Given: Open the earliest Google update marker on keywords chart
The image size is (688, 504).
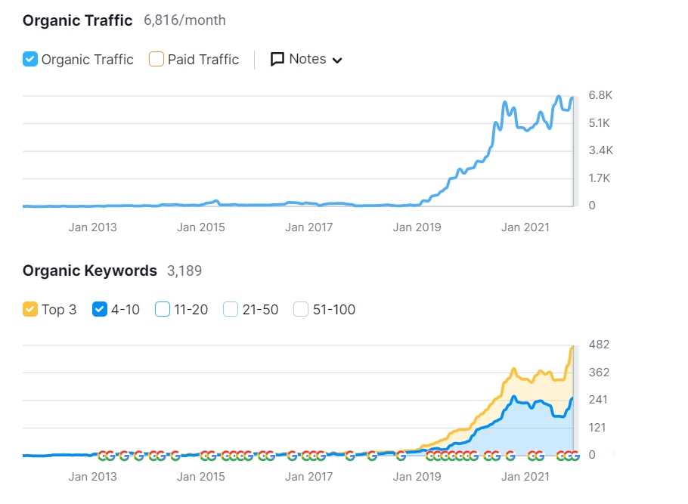Looking at the screenshot, I should [x=103, y=456].
